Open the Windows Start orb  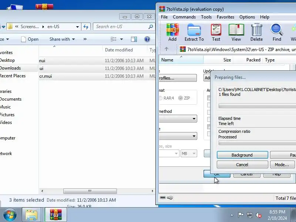click(x=10, y=215)
